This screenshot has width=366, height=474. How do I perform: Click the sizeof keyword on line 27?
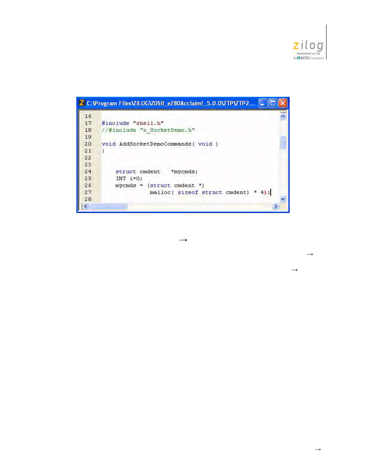tap(188, 192)
